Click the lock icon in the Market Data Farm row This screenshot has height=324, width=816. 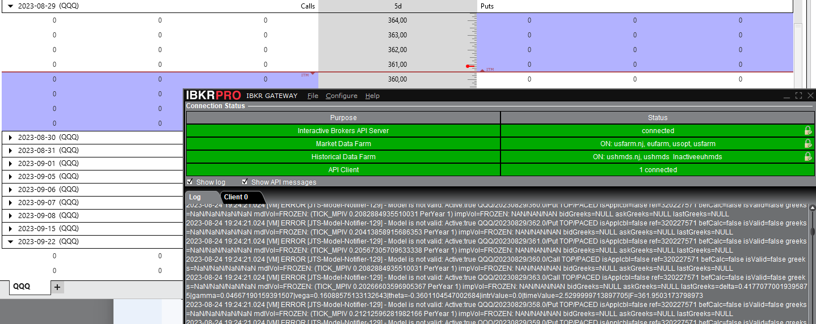[x=808, y=144]
